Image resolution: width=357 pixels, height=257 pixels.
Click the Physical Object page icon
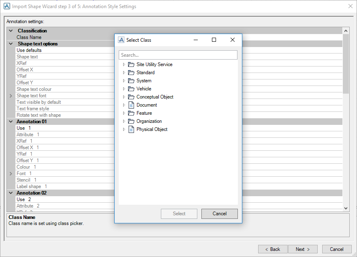point(131,129)
